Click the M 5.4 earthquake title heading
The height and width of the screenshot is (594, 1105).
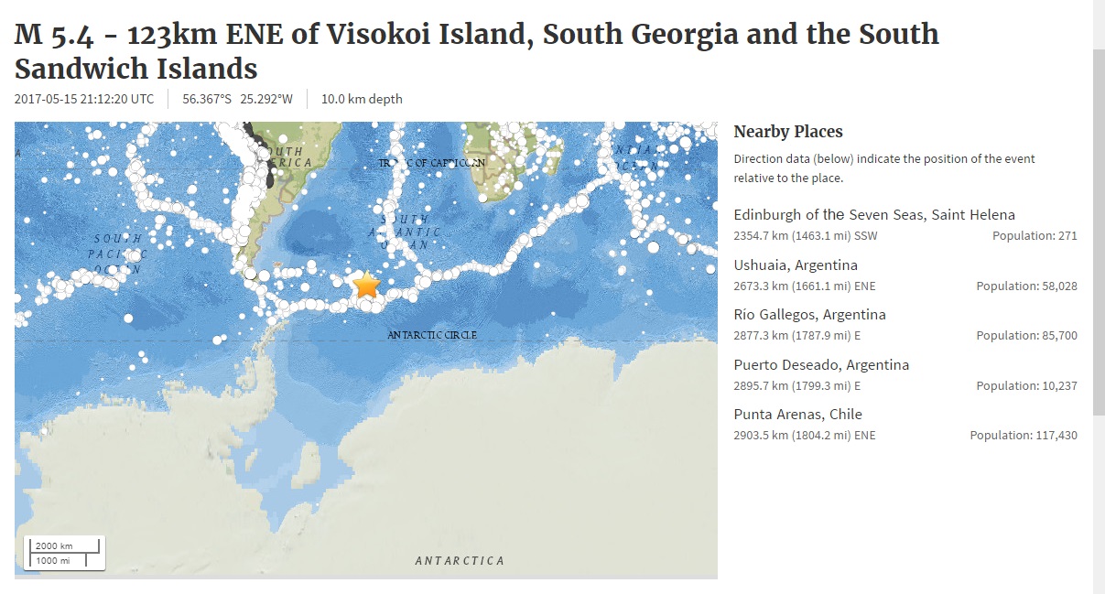point(477,51)
